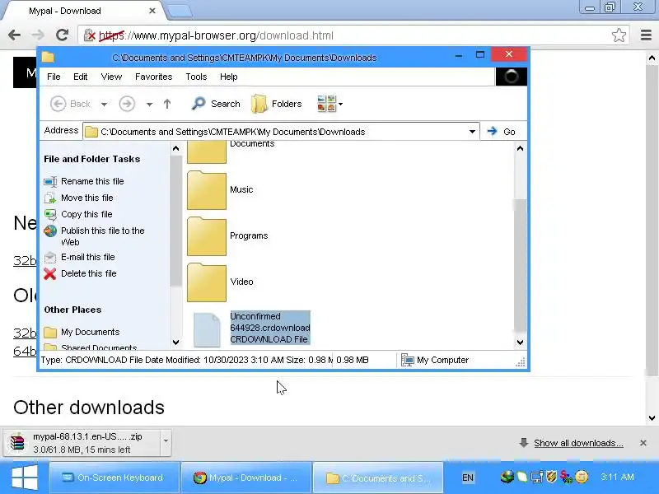
Task: Click the browser Back button
Action: point(14,35)
